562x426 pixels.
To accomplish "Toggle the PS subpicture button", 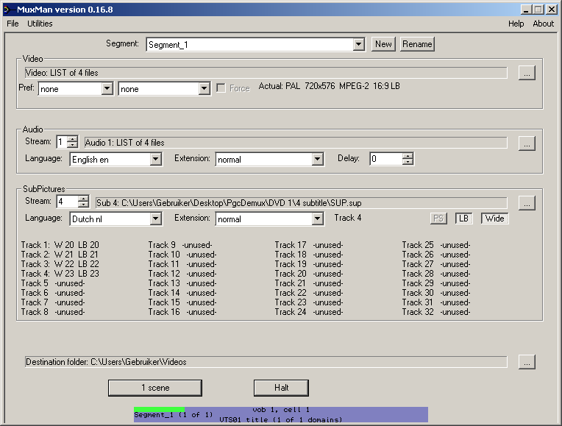I will [438, 219].
